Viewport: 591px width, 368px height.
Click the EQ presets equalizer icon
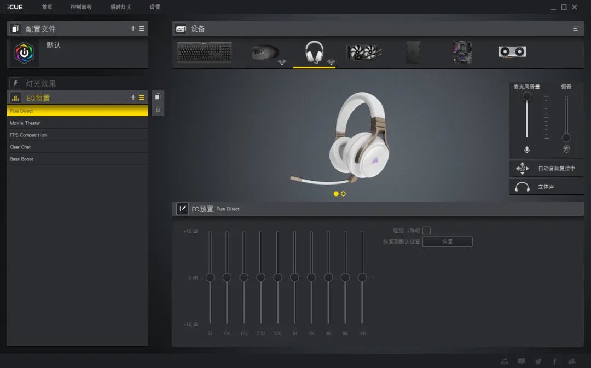(x=15, y=98)
